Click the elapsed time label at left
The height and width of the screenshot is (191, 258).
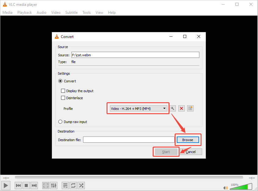(6, 178)
